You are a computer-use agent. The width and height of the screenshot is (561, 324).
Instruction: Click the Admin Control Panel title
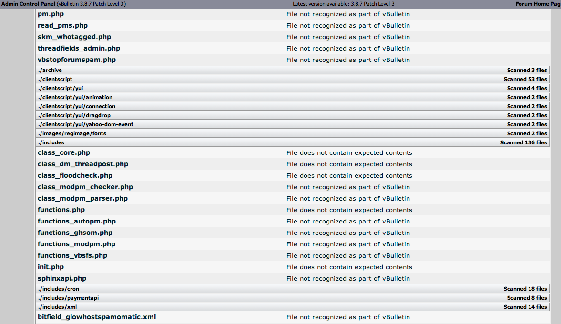pos(28,4)
